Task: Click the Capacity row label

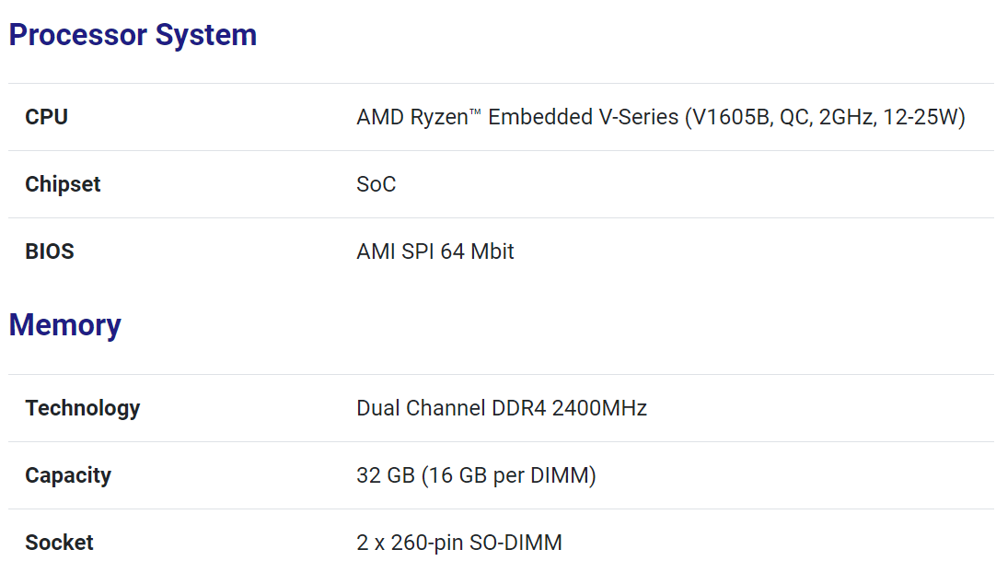Action: tap(68, 475)
